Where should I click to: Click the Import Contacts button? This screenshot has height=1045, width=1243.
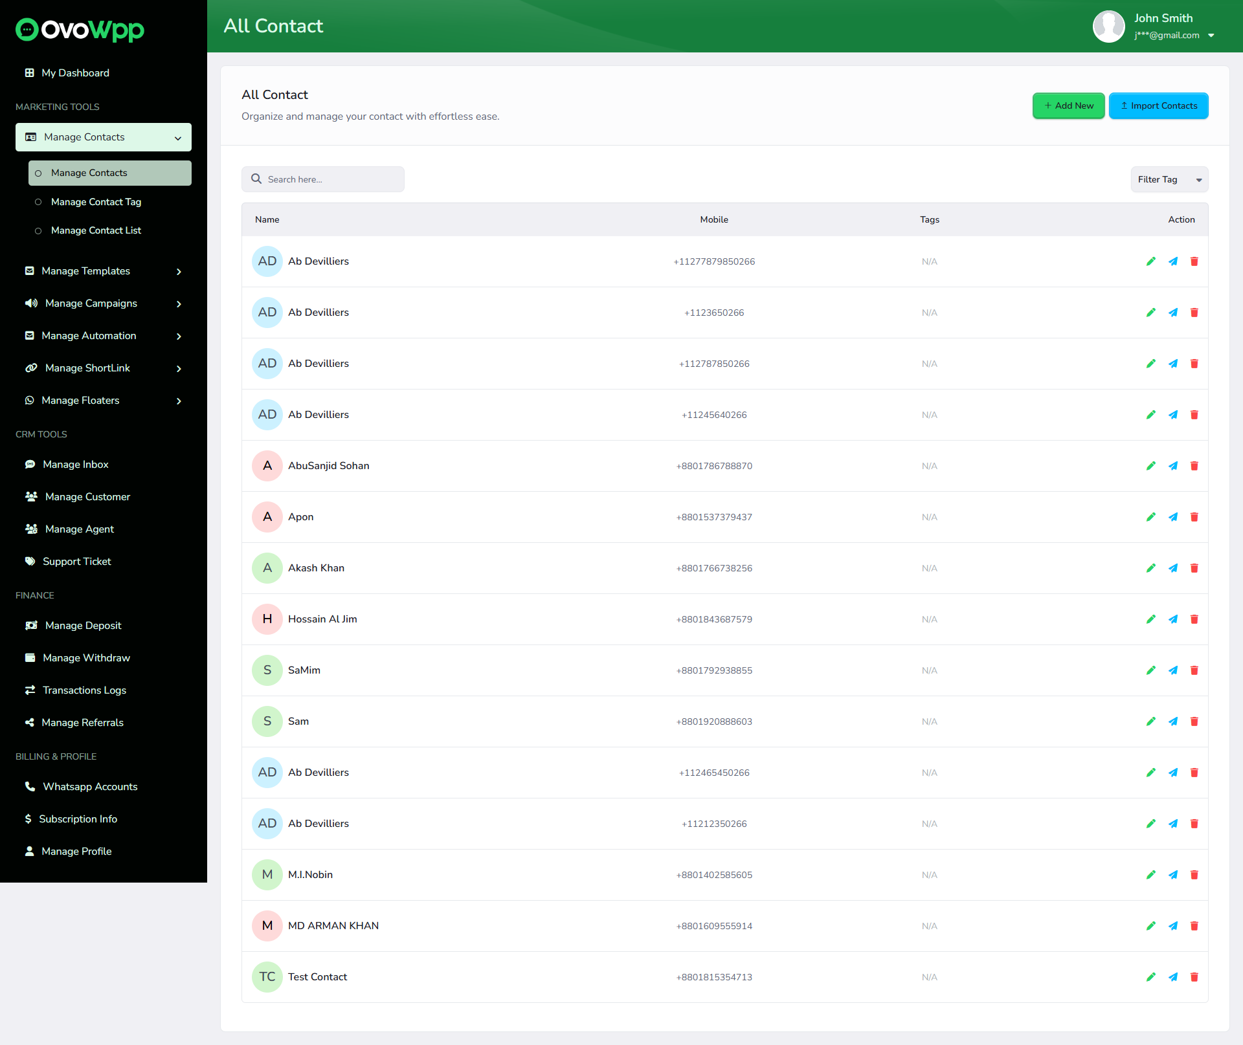click(1158, 106)
